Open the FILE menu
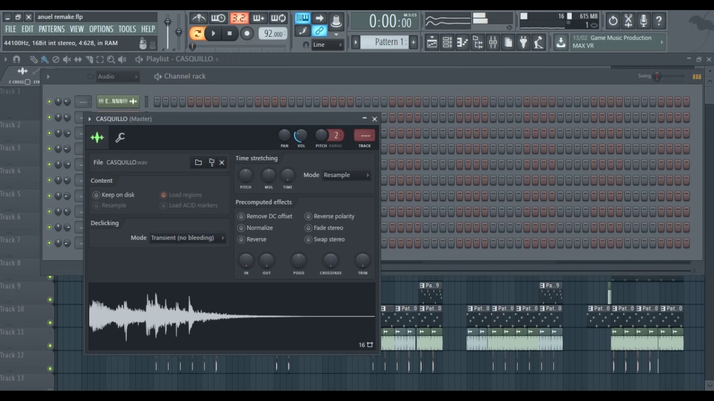 pyautogui.click(x=11, y=29)
